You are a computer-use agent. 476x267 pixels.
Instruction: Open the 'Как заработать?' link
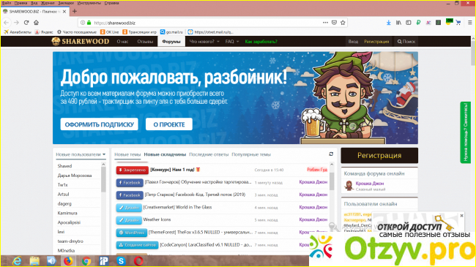pos(261,42)
